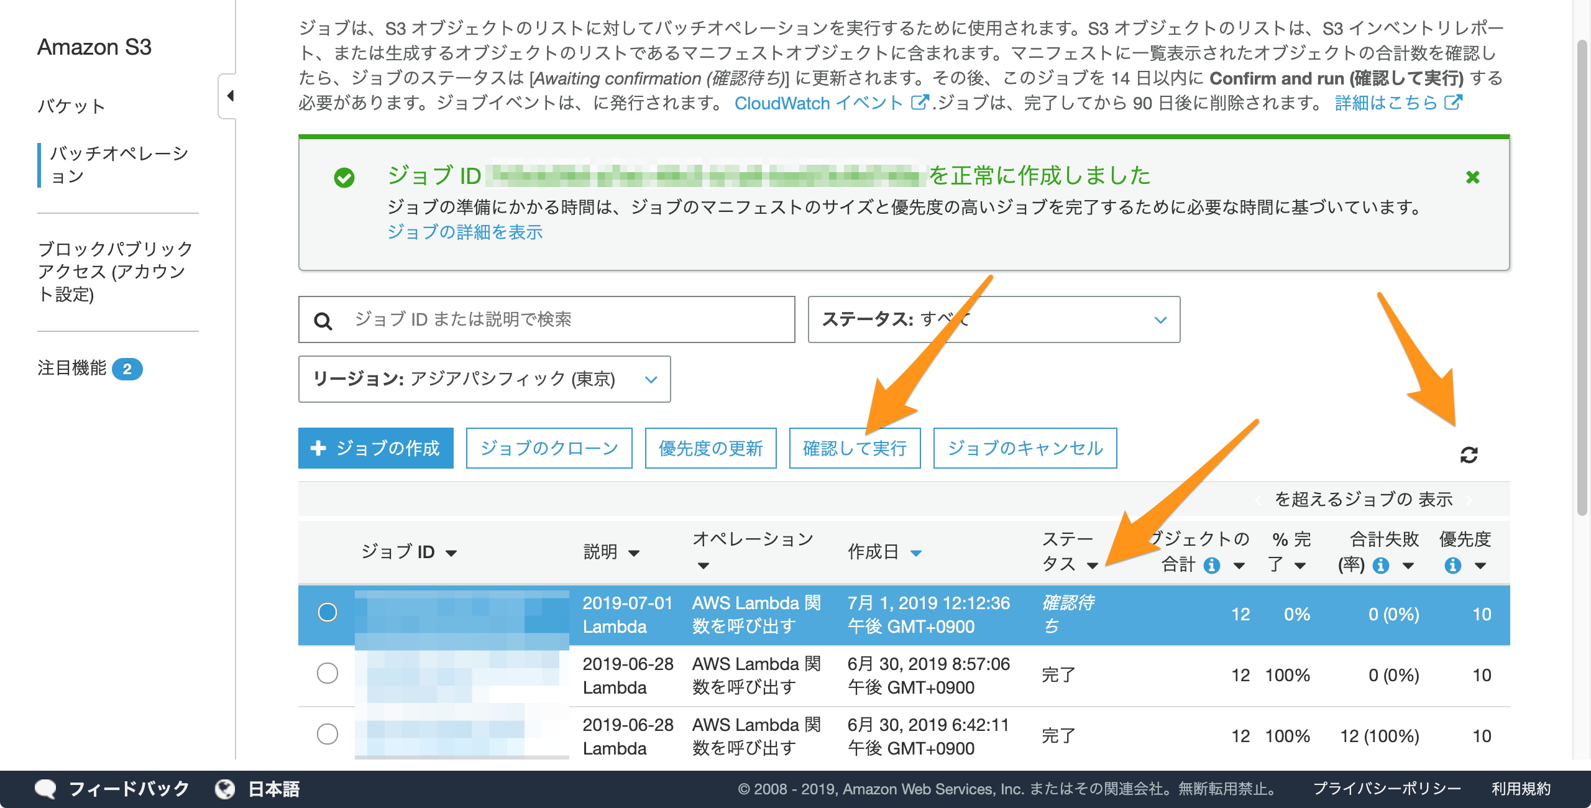This screenshot has width=1591, height=808.
Task: Click the ジョブ ID search field
Action: (x=546, y=319)
